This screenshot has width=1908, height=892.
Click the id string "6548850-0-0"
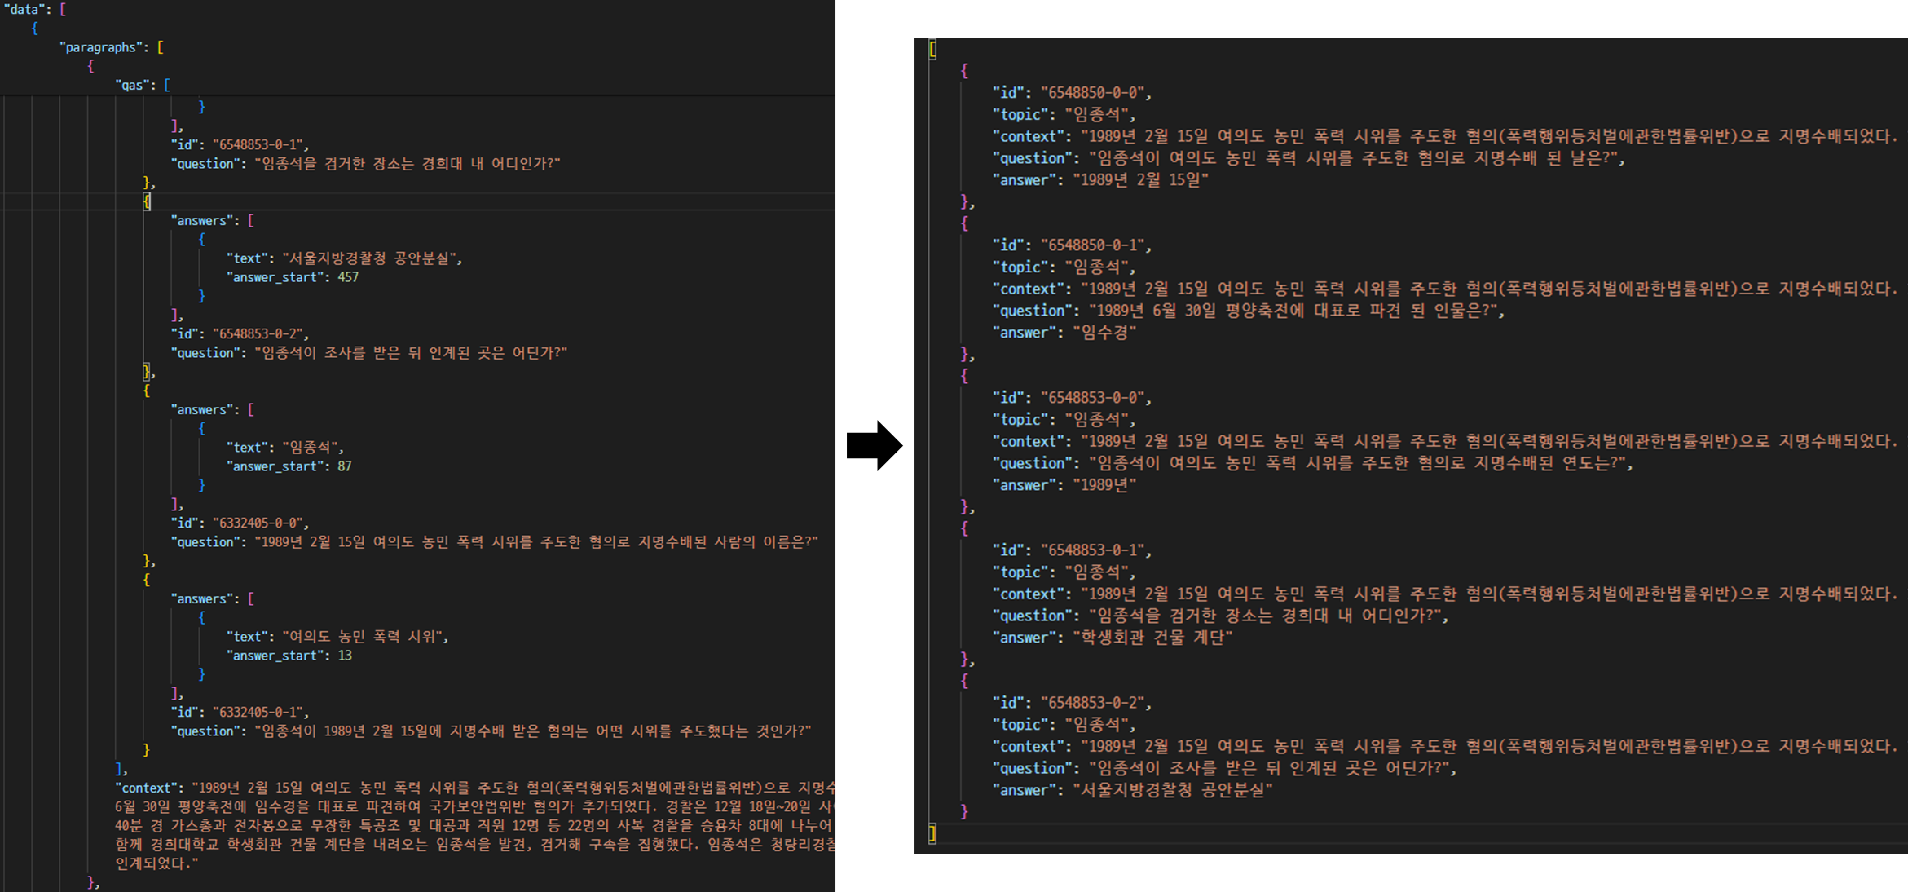[1094, 93]
